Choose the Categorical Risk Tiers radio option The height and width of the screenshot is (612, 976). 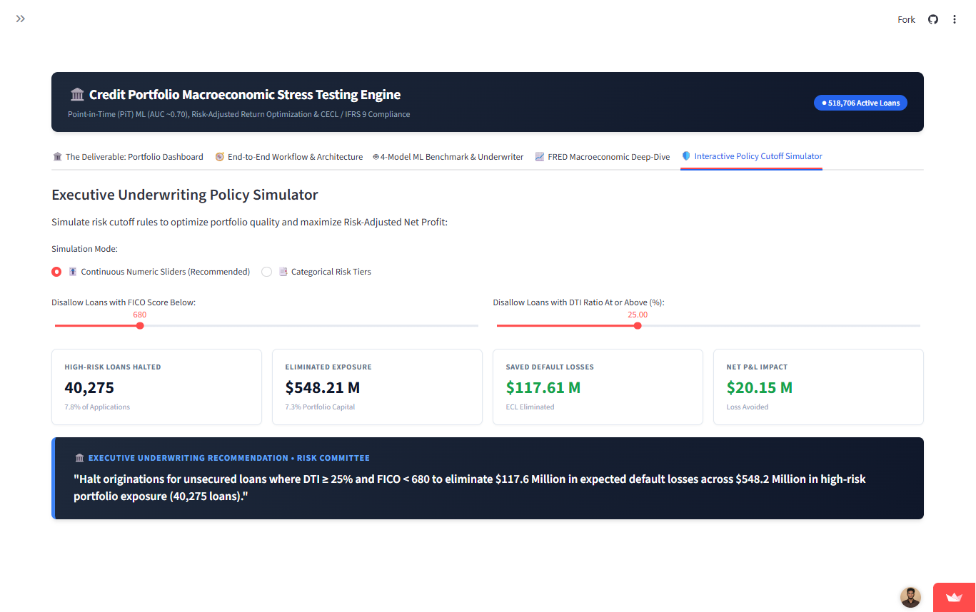(x=266, y=272)
